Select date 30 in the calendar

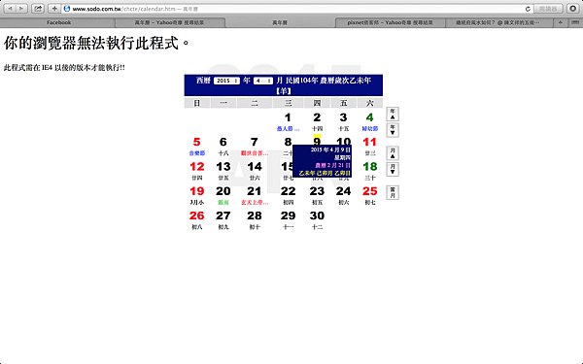tap(317, 215)
